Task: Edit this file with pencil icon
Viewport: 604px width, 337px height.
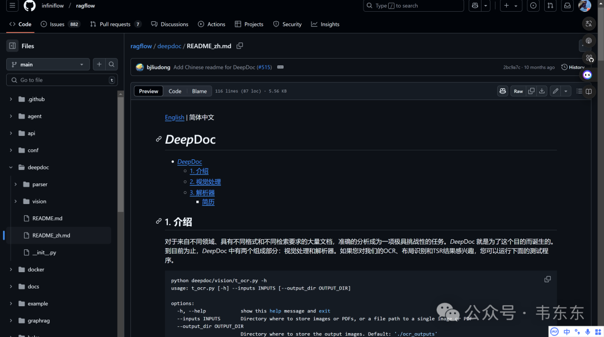Action: 555,91
